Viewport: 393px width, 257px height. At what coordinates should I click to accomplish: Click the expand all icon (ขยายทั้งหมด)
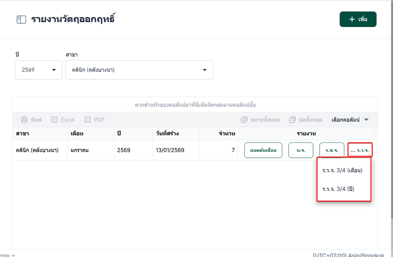point(244,120)
